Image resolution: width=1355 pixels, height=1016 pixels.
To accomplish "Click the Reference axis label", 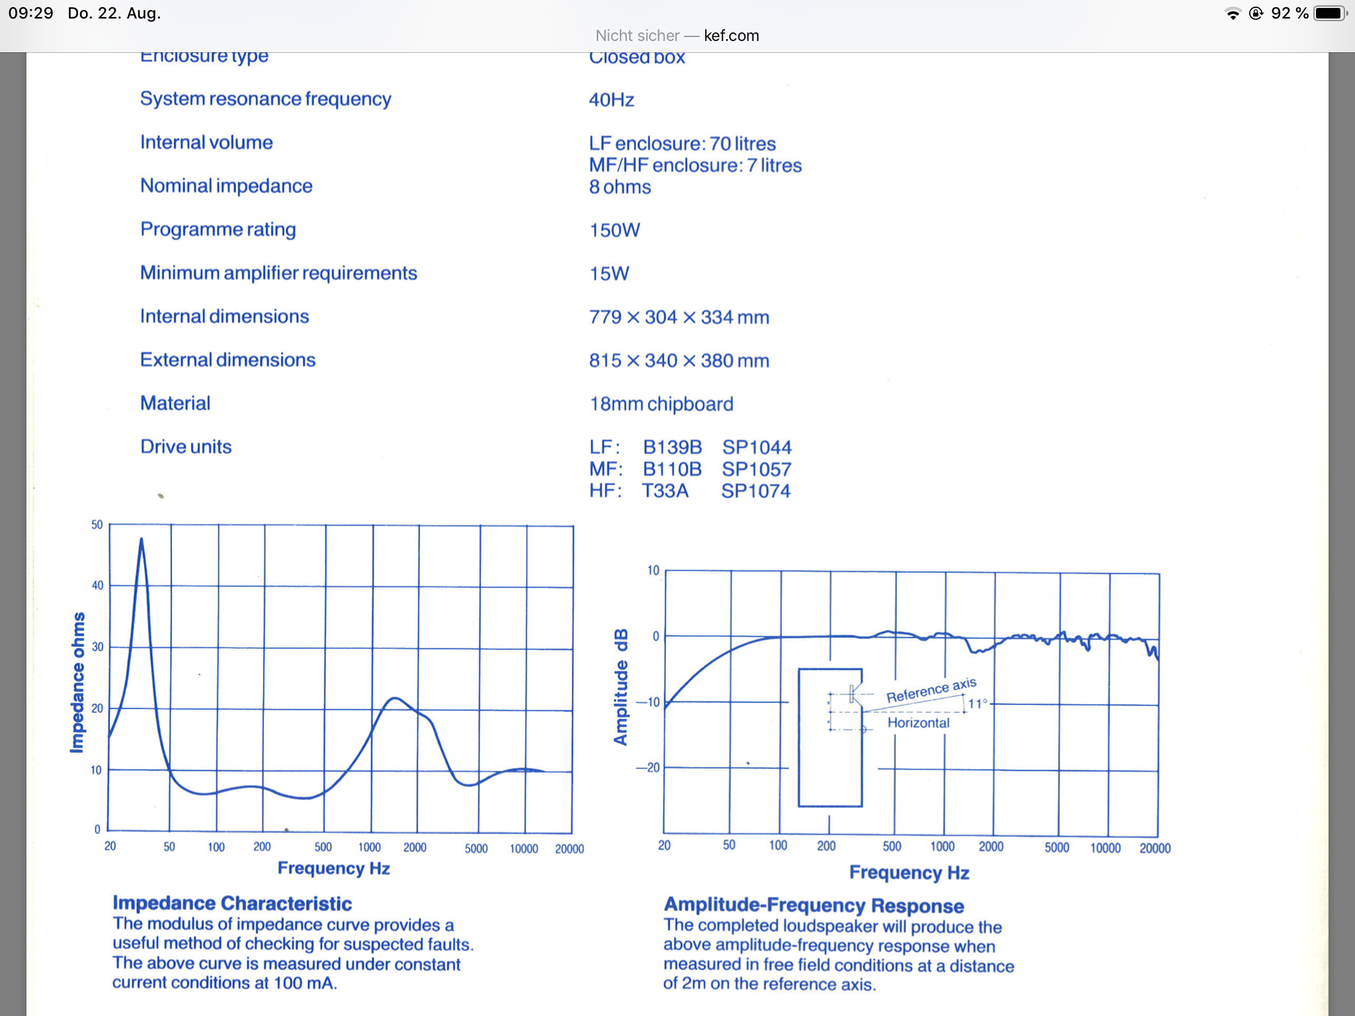I will 931,690.
